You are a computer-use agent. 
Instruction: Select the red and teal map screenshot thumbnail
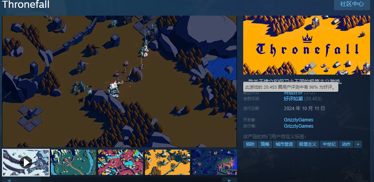(121, 162)
